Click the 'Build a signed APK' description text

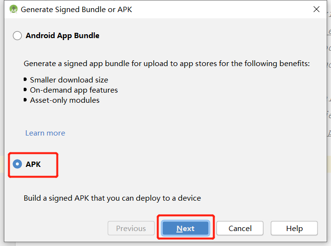click(112, 198)
